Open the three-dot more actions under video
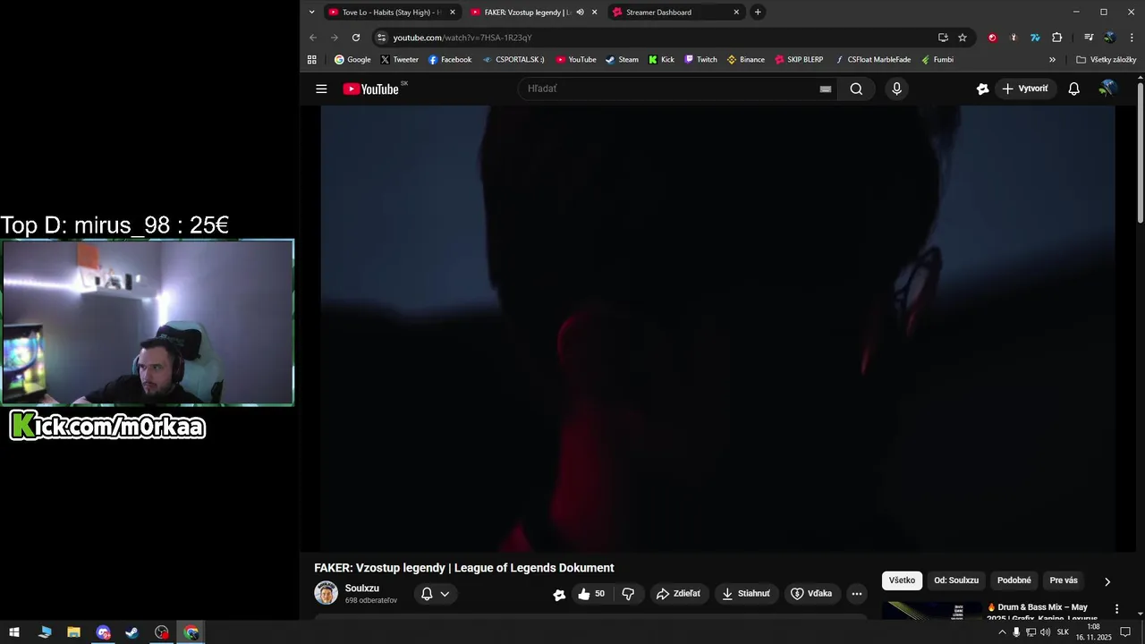The image size is (1145, 644). [x=856, y=594]
